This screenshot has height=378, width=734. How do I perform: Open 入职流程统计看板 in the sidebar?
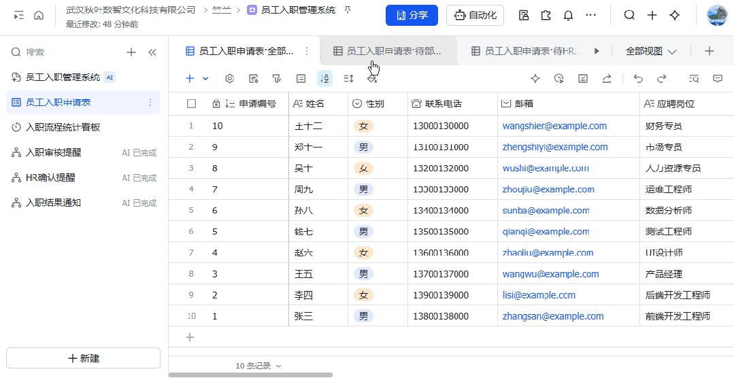pyautogui.click(x=63, y=127)
